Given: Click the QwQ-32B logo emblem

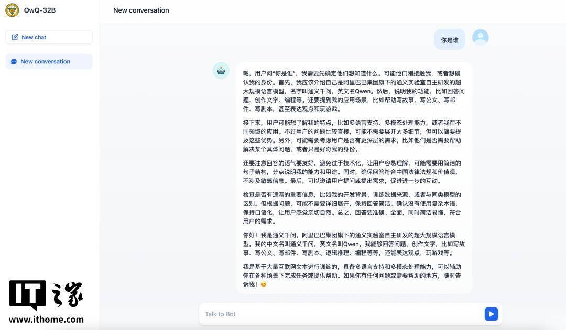Looking at the screenshot, I should pos(12,10).
